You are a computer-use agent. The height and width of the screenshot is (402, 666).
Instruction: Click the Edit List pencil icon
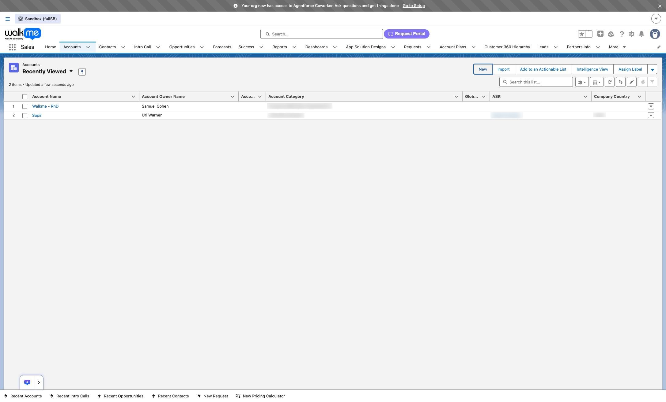[x=632, y=82]
